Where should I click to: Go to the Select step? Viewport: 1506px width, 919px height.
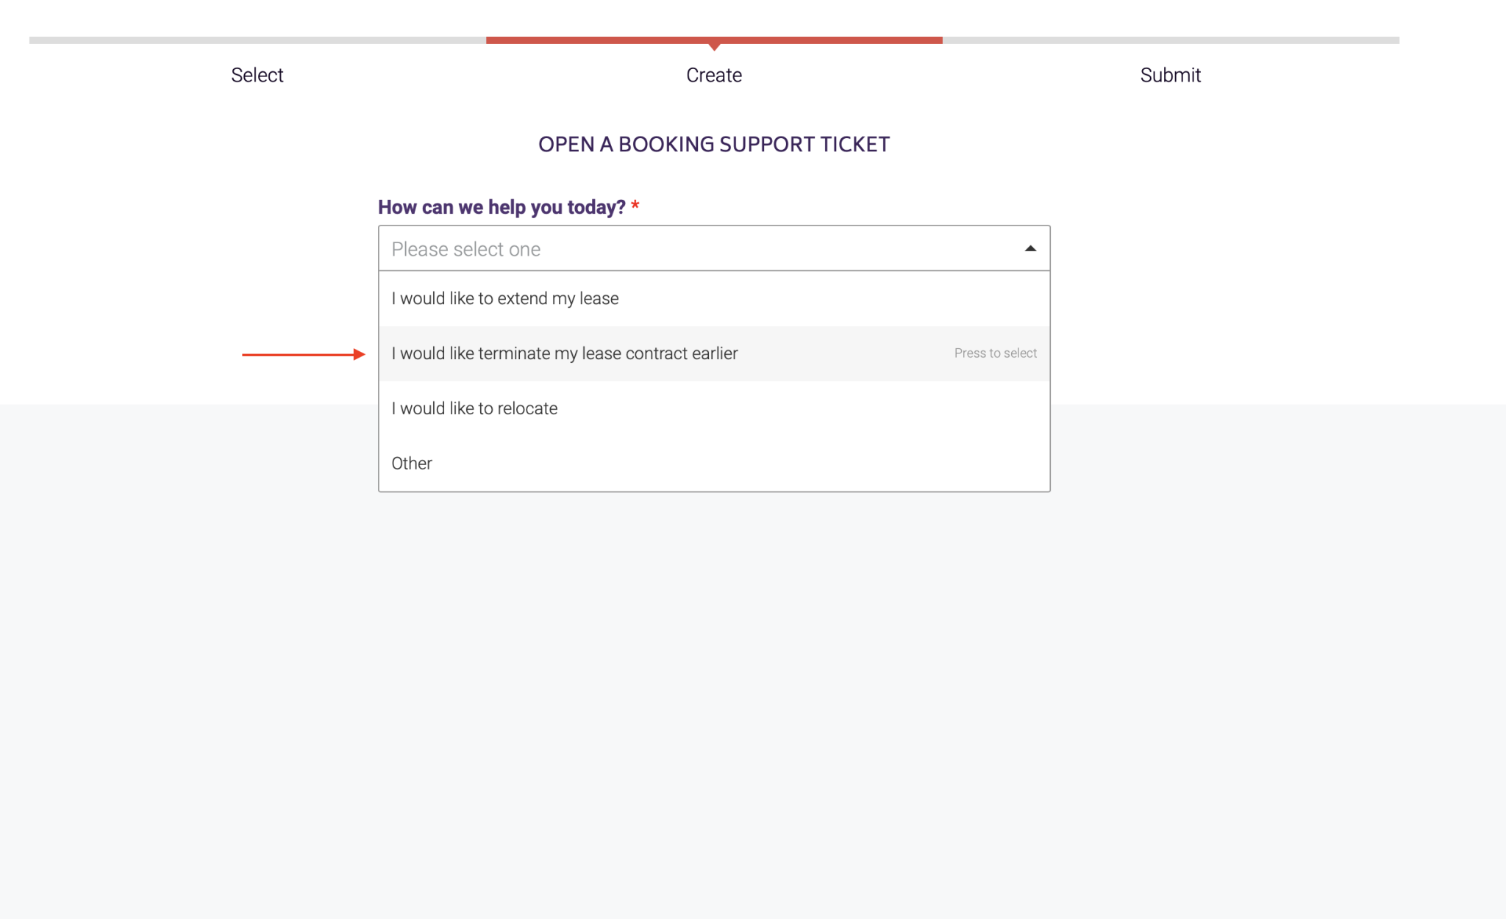pyautogui.click(x=257, y=75)
